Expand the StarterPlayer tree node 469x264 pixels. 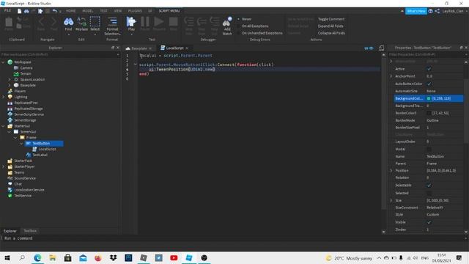(x=3, y=166)
